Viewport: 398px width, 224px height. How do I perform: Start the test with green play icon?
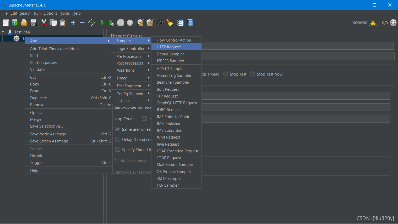click(102, 23)
